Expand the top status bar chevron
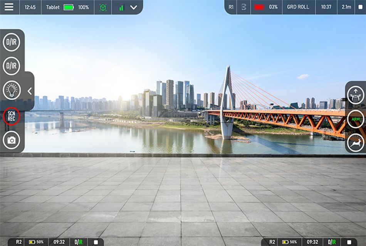This screenshot has height=246, width=366. [134, 7]
